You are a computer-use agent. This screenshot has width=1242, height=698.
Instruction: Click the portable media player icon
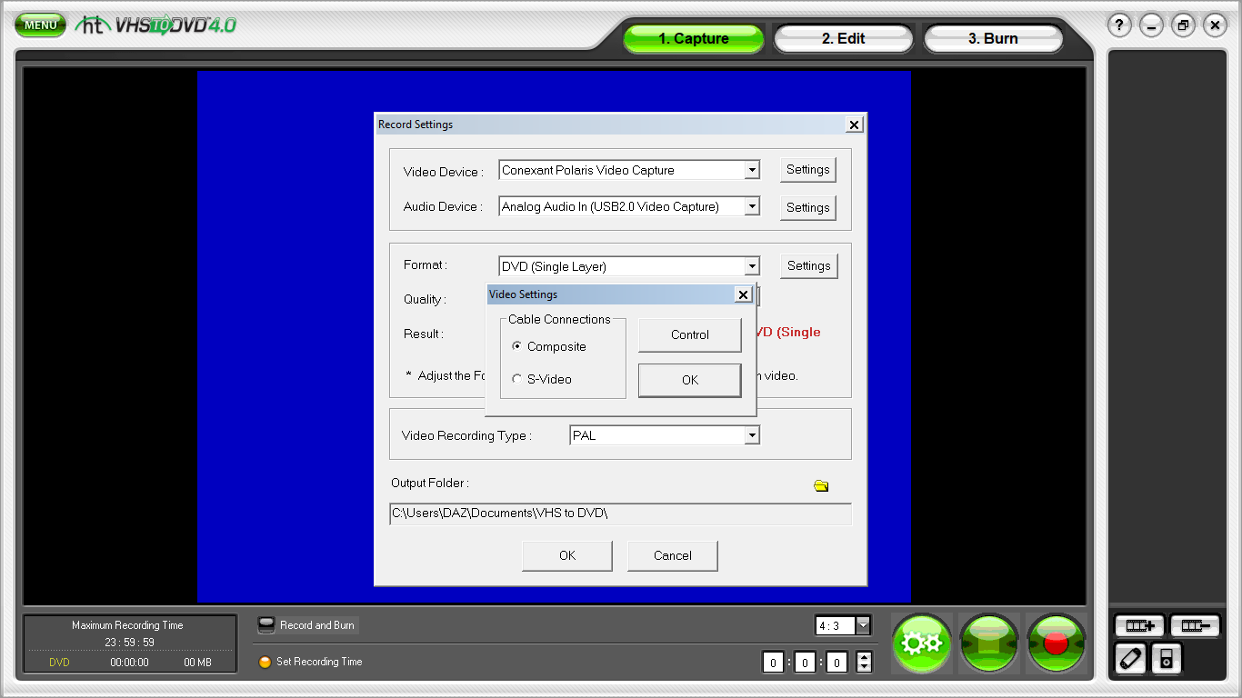(x=1167, y=658)
